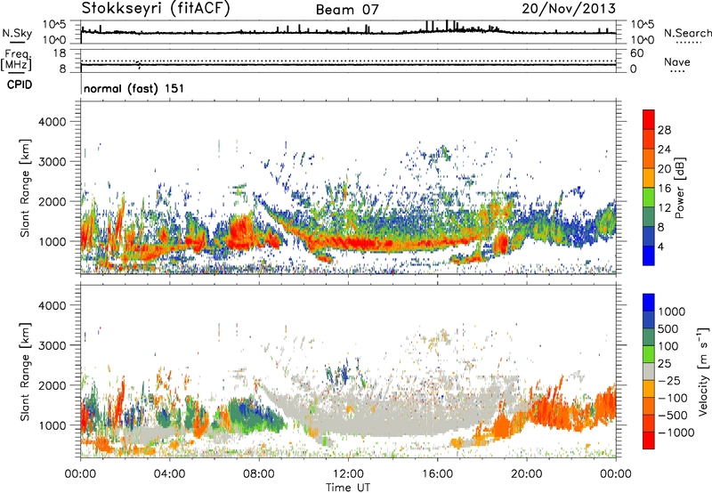Viewport: 712px width, 493px height.
Task: Click the "04:00" time axis label
Action: 169,474
